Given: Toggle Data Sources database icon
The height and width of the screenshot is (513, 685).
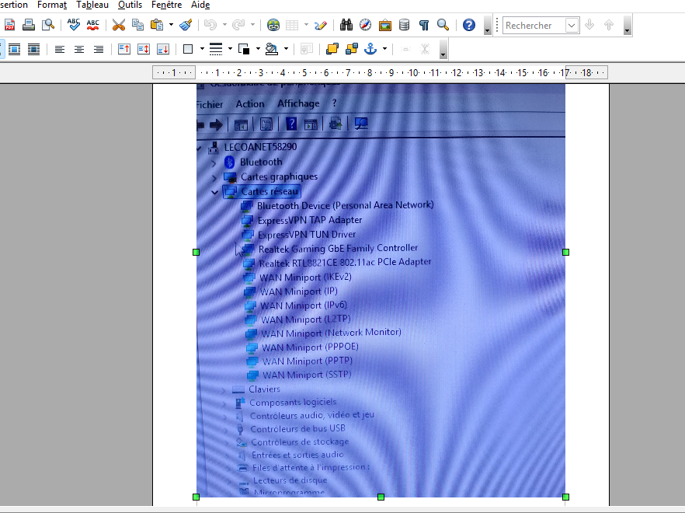Looking at the screenshot, I should [404, 25].
